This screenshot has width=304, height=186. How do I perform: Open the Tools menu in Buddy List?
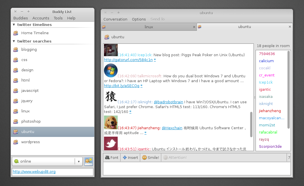point(58,18)
